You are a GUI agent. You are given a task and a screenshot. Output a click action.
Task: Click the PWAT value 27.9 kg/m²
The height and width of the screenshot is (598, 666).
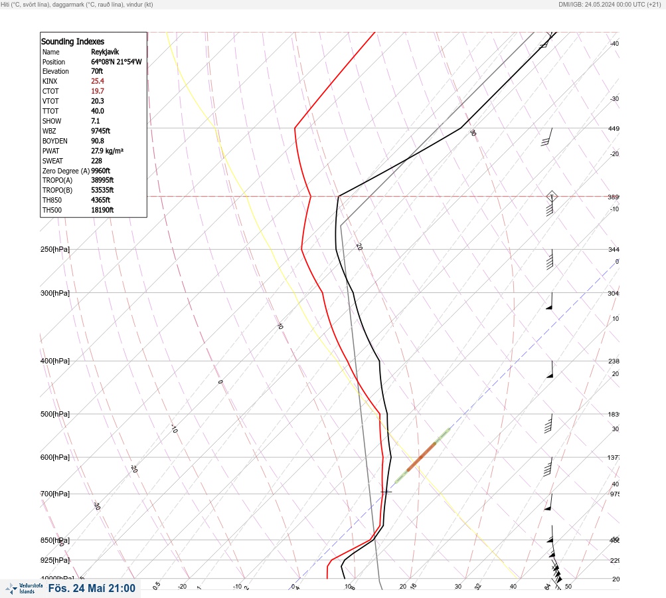[108, 151]
